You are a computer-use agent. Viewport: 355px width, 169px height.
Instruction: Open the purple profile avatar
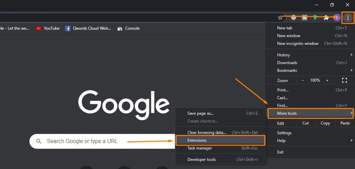[337, 18]
